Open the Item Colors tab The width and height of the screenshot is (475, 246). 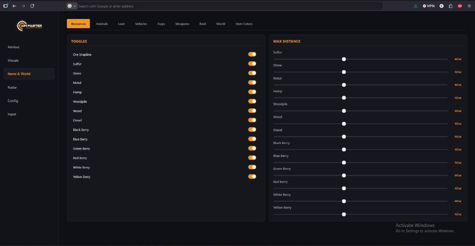point(244,24)
